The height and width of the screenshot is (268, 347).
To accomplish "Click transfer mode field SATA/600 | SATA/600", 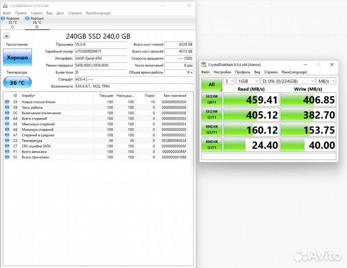I will pyautogui.click(x=101, y=66).
